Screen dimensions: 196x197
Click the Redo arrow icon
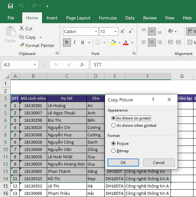34,6
